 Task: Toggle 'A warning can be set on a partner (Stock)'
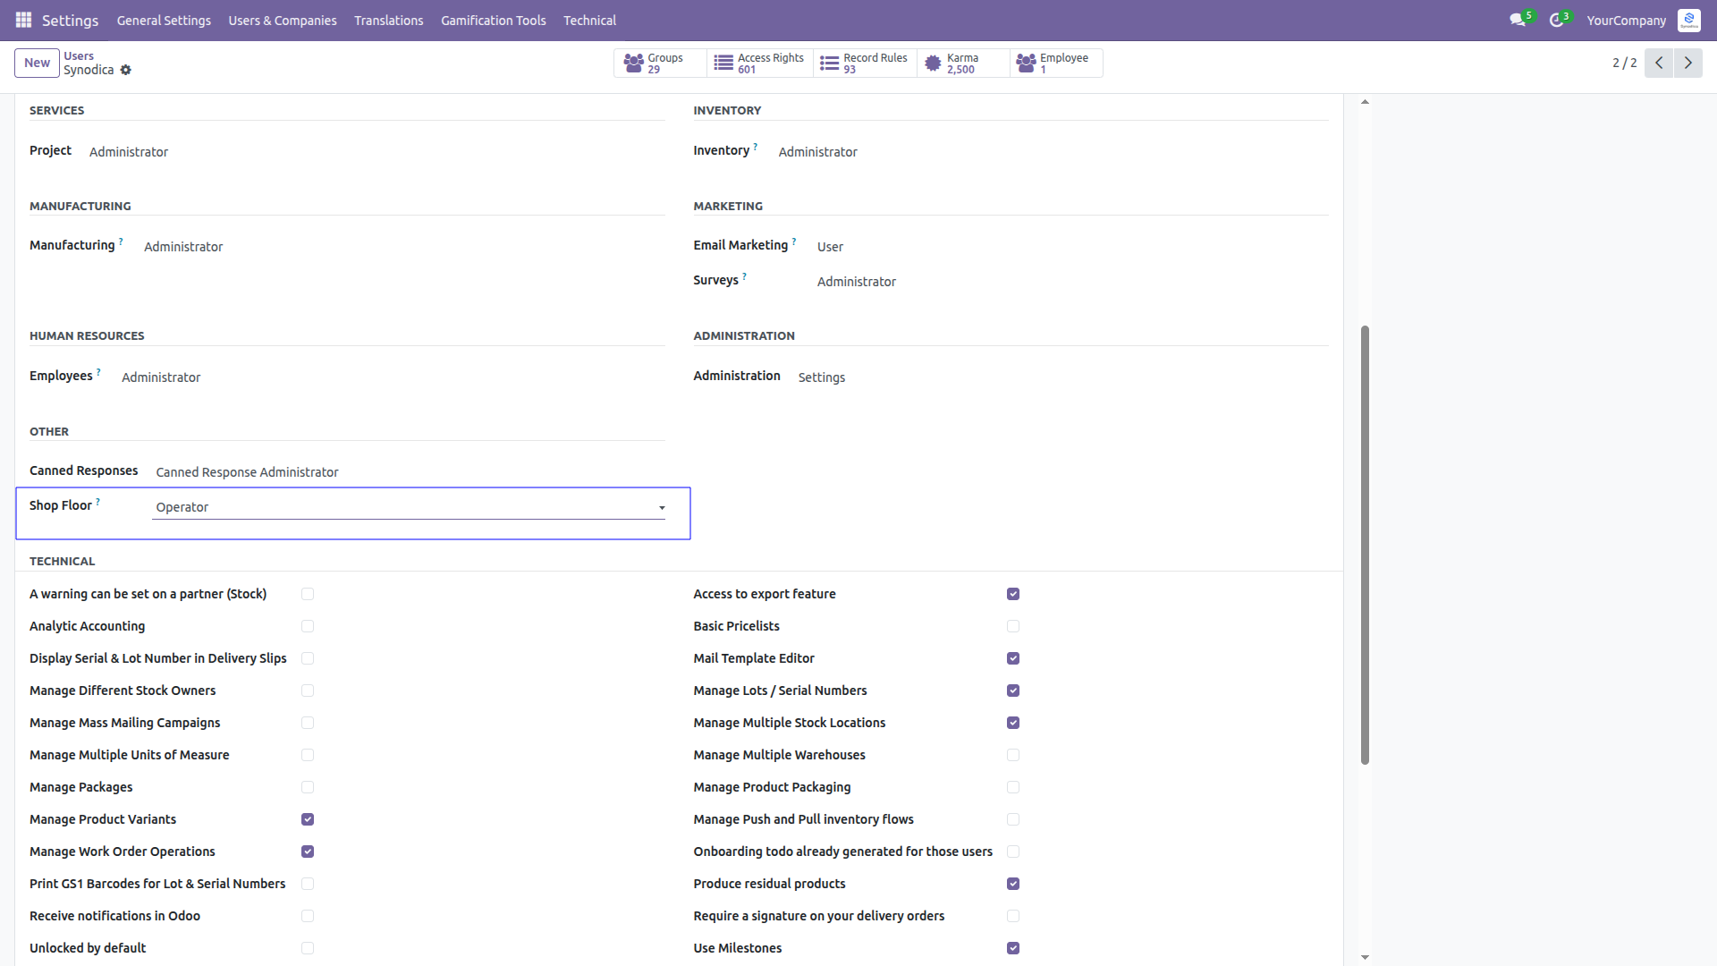(x=308, y=594)
